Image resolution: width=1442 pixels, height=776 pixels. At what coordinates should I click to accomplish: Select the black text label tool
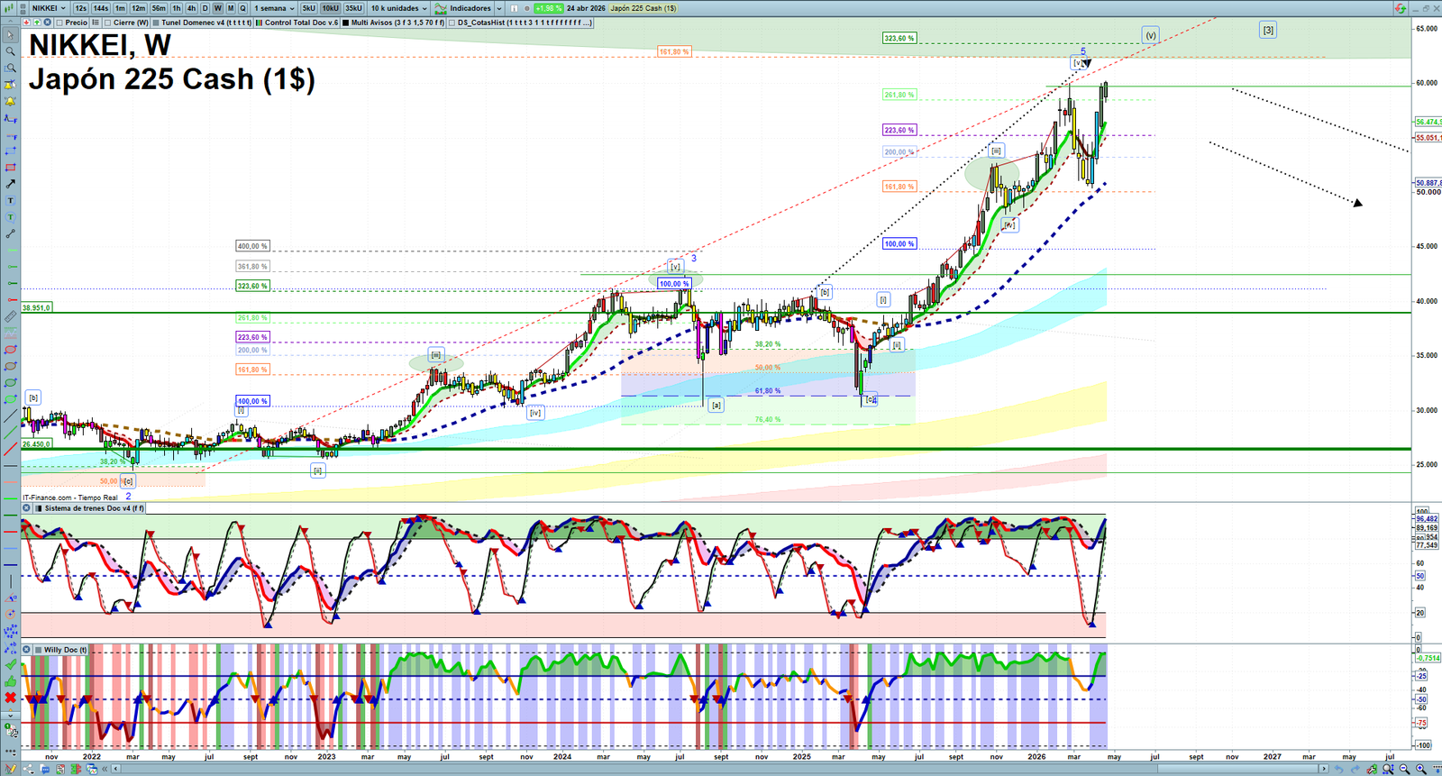pos(11,201)
